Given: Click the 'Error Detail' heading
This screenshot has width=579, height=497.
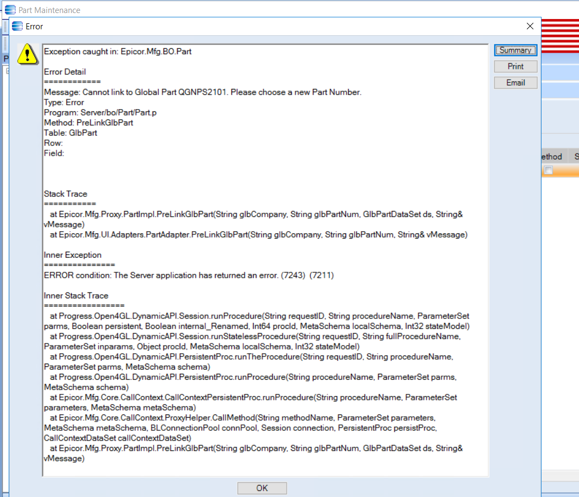Looking at the screenshot, I should (x=65, y=72).
